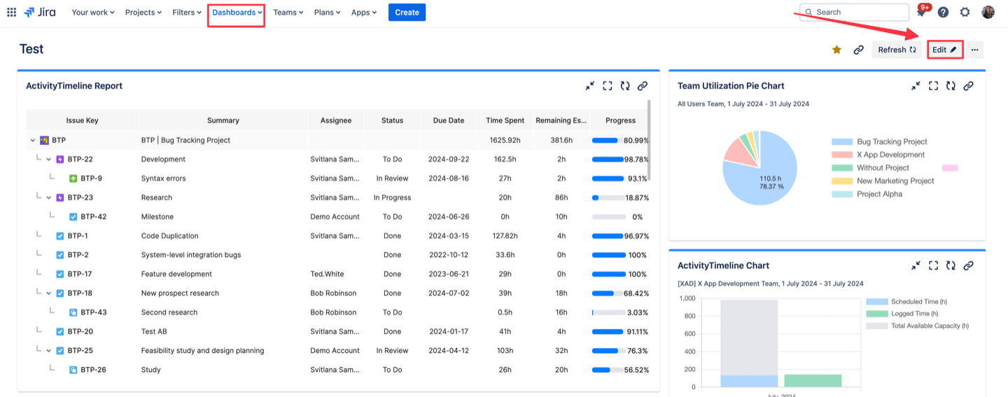Image resolution: width=1008 pixels, height=397 pixels.
Task: Collapse the BTP project row
Action: [x=32, y=141]
